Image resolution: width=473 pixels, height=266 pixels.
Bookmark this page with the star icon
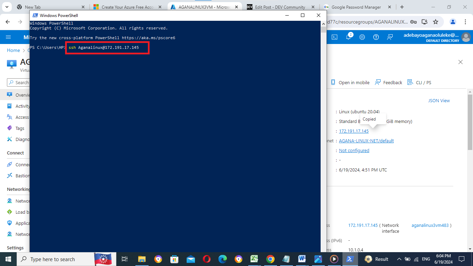tap(436, 22)
